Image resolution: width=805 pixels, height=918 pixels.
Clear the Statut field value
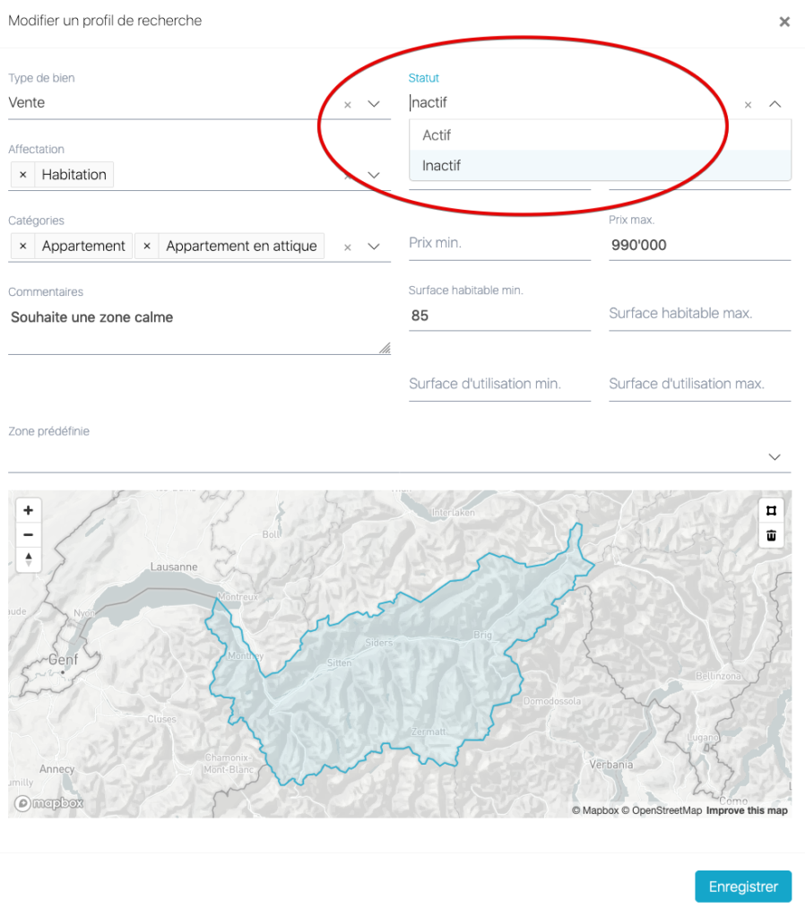748,105
